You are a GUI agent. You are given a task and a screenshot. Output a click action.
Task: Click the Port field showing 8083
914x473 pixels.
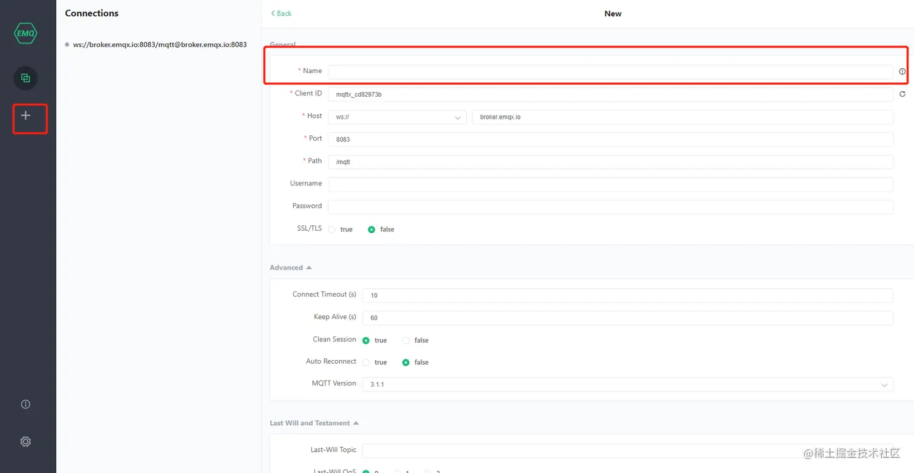[x=611, y=140]
